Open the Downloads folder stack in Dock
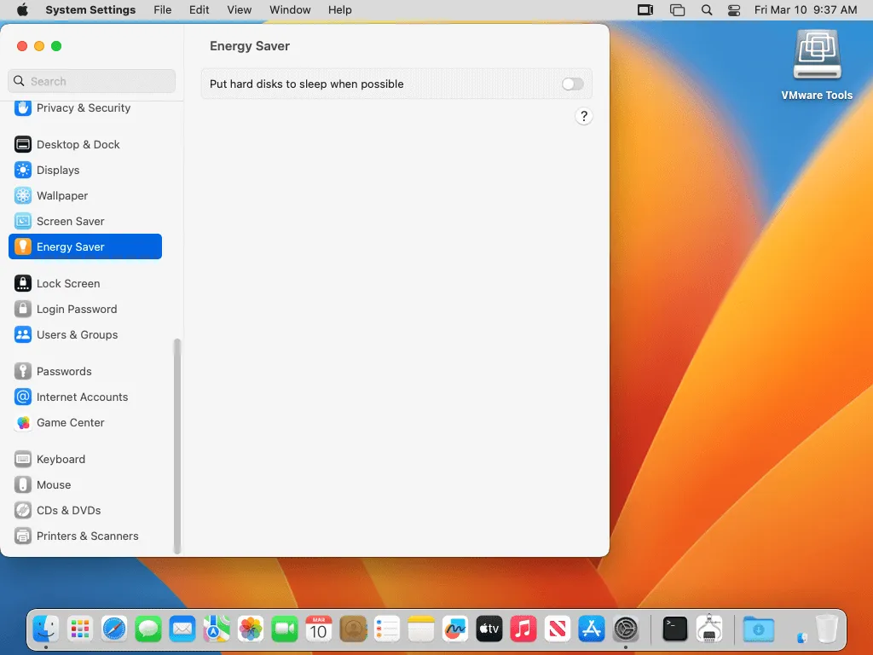The height and width of the screenshot is (655, 873). [x=758, y=629]
